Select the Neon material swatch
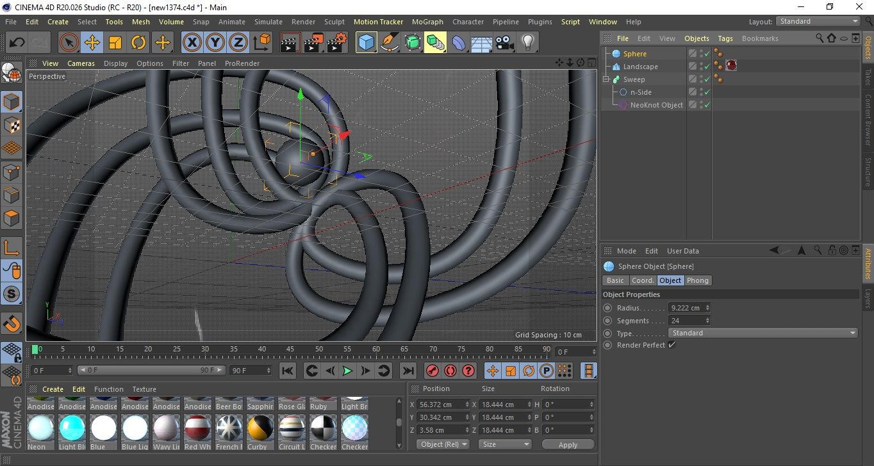Screen dimensions: 874x466 40,428
